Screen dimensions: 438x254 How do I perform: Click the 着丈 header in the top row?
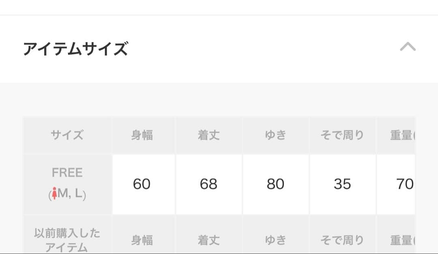click(x=209, y=135)
